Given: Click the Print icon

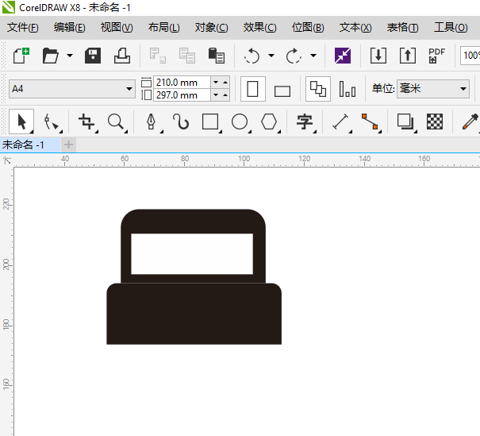Looking at the screenshot, I should click(121, 56).
